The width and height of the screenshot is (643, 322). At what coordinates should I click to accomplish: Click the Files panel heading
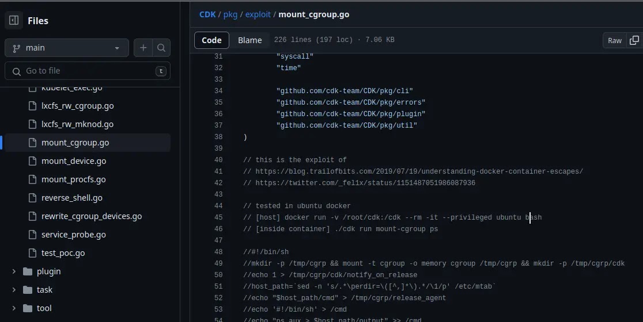(x=37, y=21)
